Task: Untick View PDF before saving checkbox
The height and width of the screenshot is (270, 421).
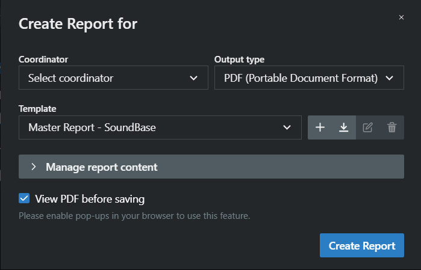Action: [24, 198]
